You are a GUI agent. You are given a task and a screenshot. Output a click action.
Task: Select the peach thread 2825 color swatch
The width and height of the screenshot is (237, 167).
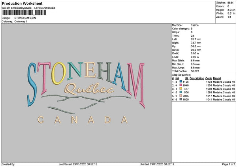[x=181, y=96]
